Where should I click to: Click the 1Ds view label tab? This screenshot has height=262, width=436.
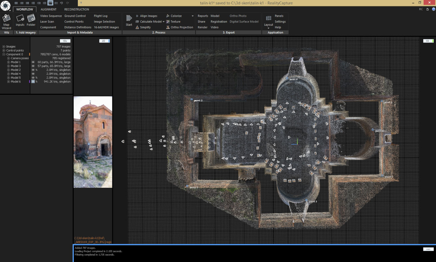coord(65,41)
